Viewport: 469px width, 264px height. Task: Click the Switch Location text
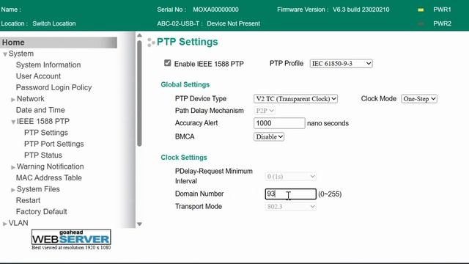(53, 23)
